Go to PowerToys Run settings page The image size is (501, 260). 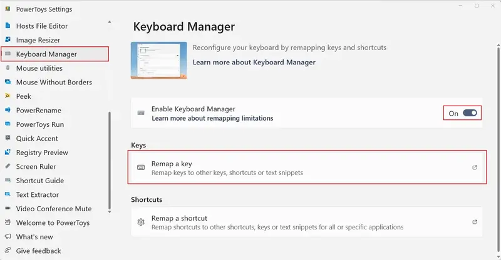[40, 124]
